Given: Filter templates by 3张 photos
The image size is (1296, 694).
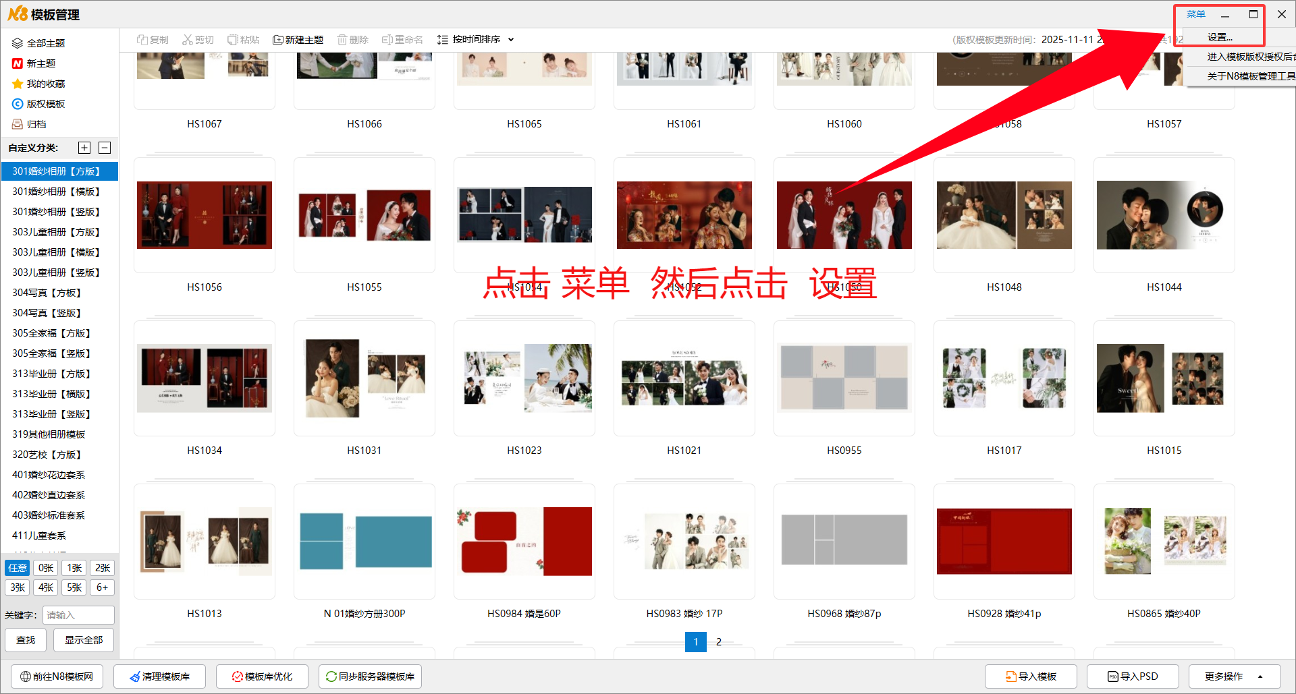Looking at the screenshot, I should (18, 587).
